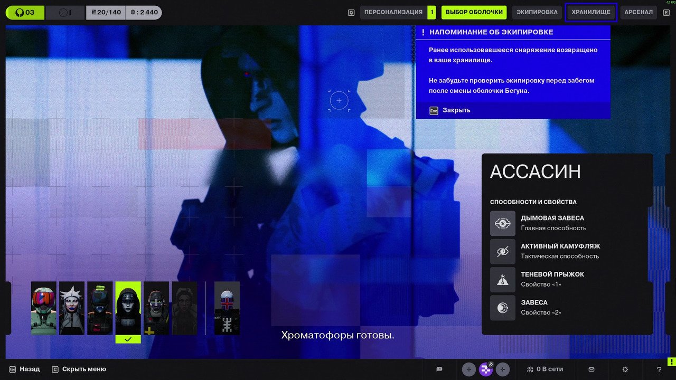
Task: Add a squad member in the left plus slot
Action: tap(469, 369)
